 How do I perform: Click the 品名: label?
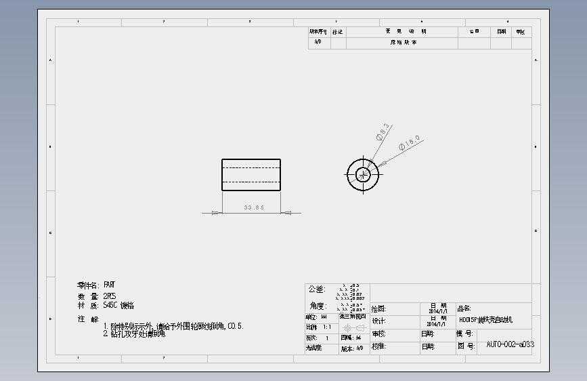[x=464, y=308]
